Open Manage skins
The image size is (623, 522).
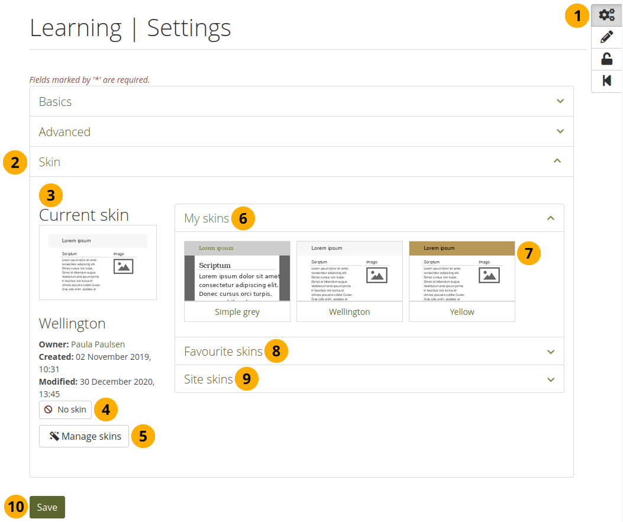point(84,436)
